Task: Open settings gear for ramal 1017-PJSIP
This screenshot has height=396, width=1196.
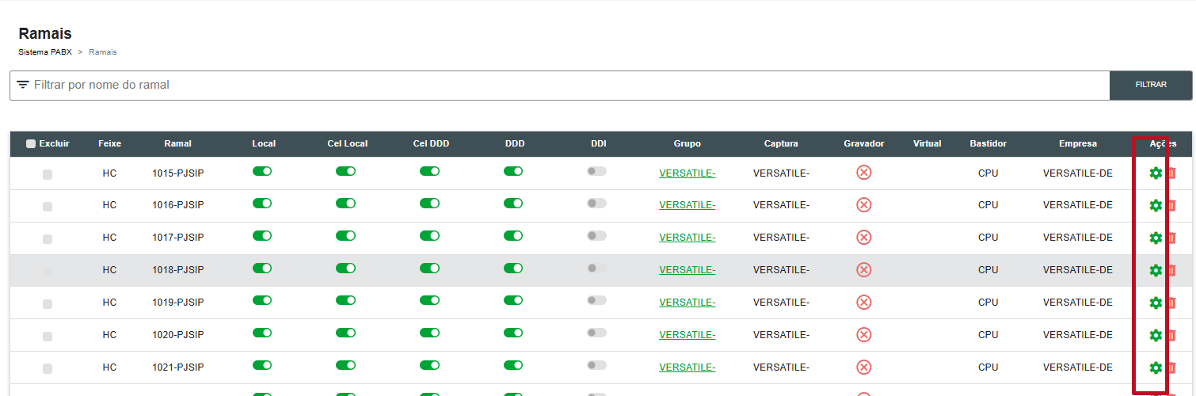Action: click(x=1156, y=238)
